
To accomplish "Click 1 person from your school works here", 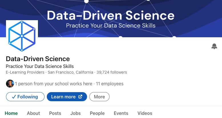I will (x=54, y=84).
